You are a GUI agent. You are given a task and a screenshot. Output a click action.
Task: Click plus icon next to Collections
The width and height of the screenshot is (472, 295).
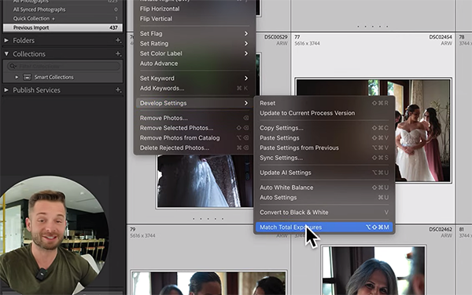118,53
